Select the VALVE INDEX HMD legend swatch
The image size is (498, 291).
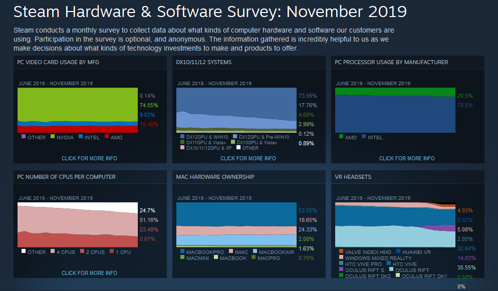[341, 251]
